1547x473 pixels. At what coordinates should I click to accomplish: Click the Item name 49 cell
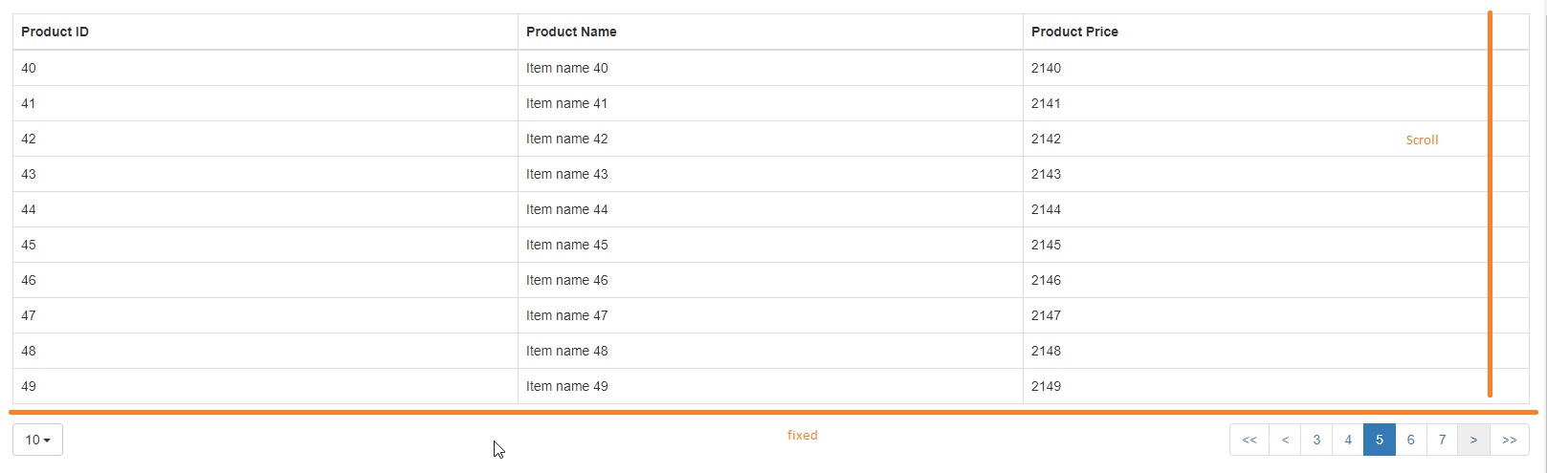pyautogui.click(x=770, y=386)
